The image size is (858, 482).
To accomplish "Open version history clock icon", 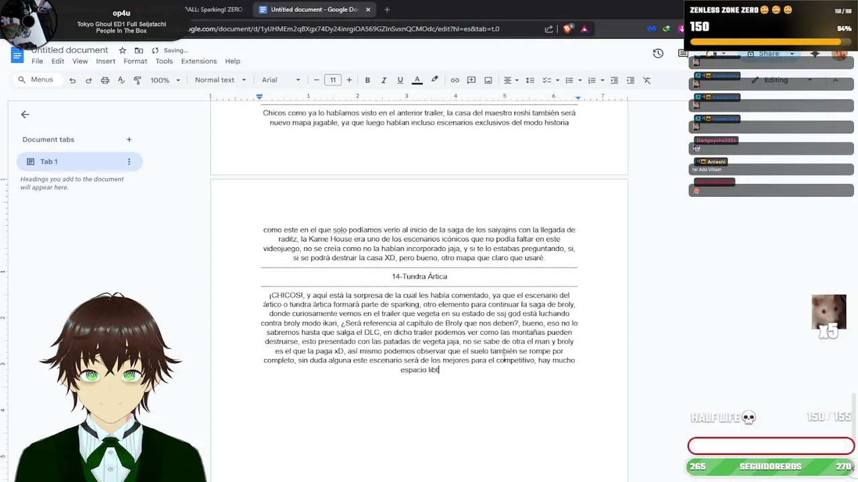I will [658, 54].
